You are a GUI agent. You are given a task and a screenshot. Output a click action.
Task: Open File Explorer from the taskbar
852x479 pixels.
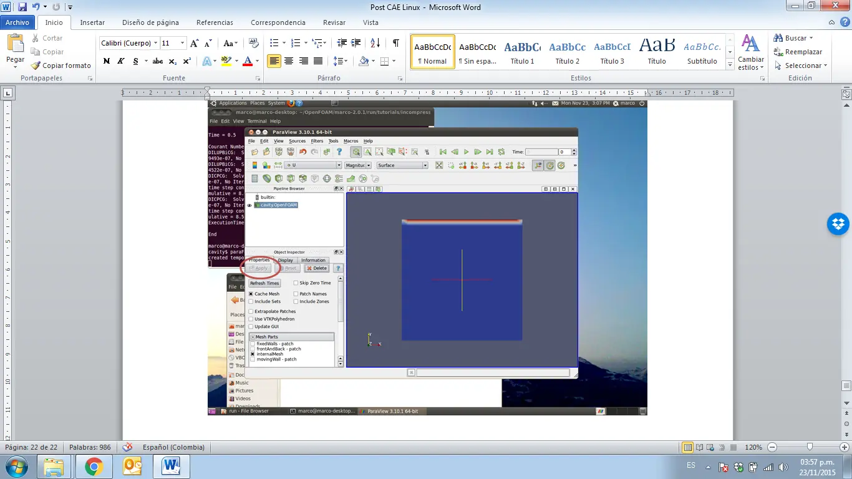point(54,467)
